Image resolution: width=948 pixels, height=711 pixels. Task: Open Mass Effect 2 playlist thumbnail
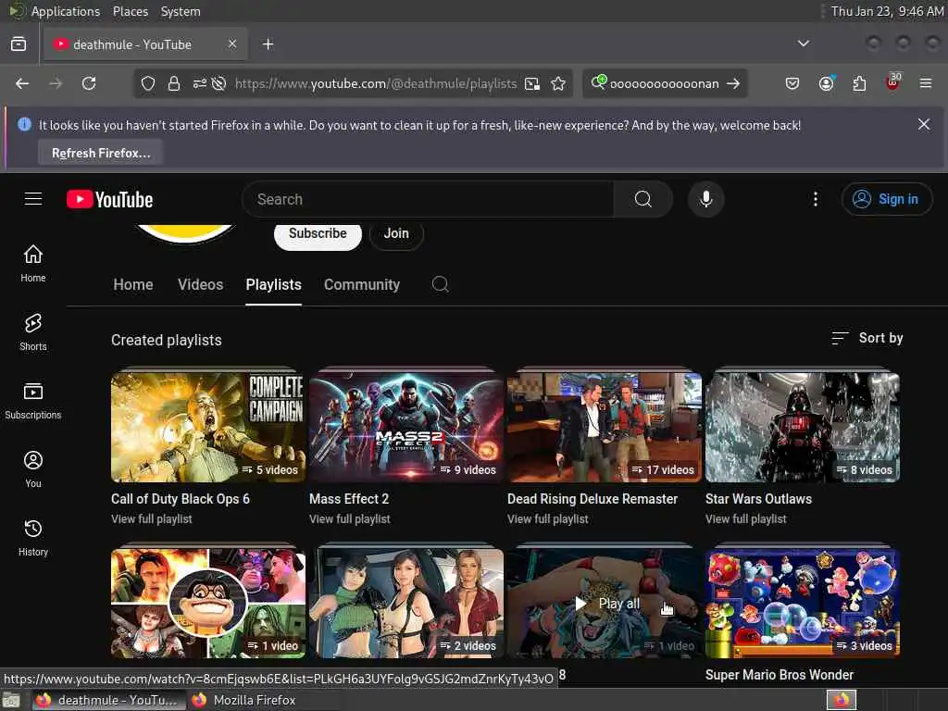[x=406, y=427]
